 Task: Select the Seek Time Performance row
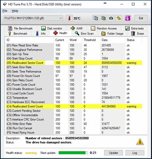coord(74,72)
